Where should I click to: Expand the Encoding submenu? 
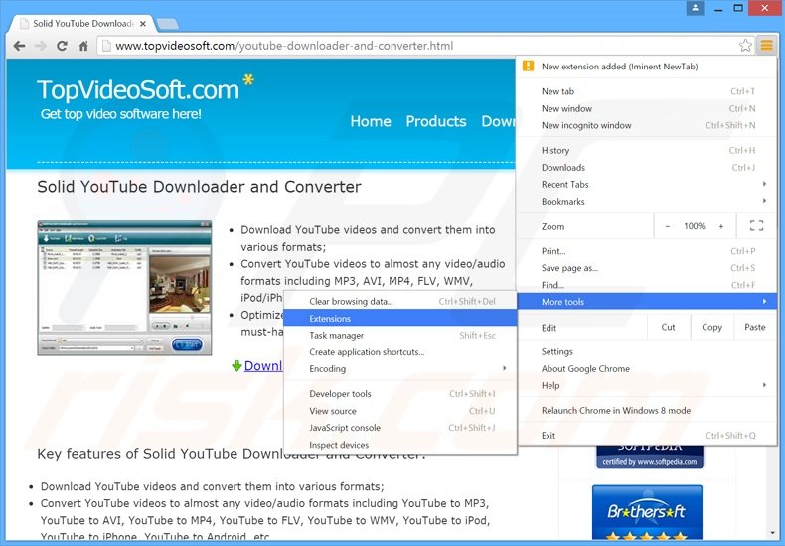click(x=400, y=369)
